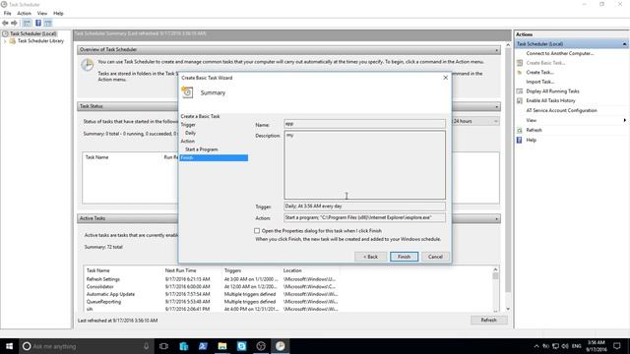
Task: Select Automatic App Update task row
Action: [x=211, y=294]
